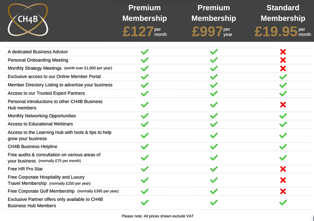Click the Exclusive access to Online Member Portal text
This screenshot has width=314, height=221.
click(x=54, y=77)
